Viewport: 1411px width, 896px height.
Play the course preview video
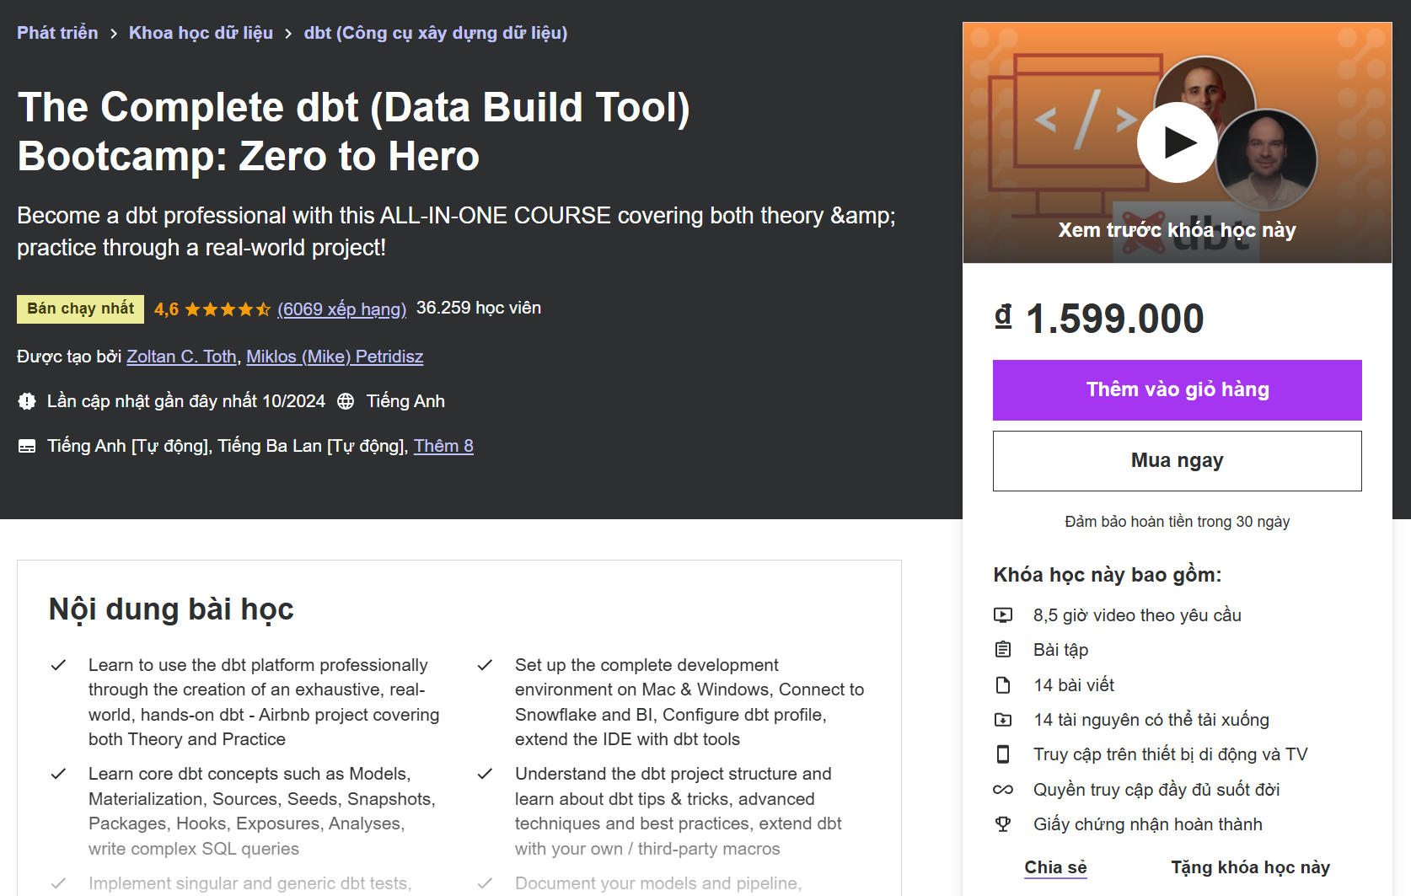pos(1177,142)
